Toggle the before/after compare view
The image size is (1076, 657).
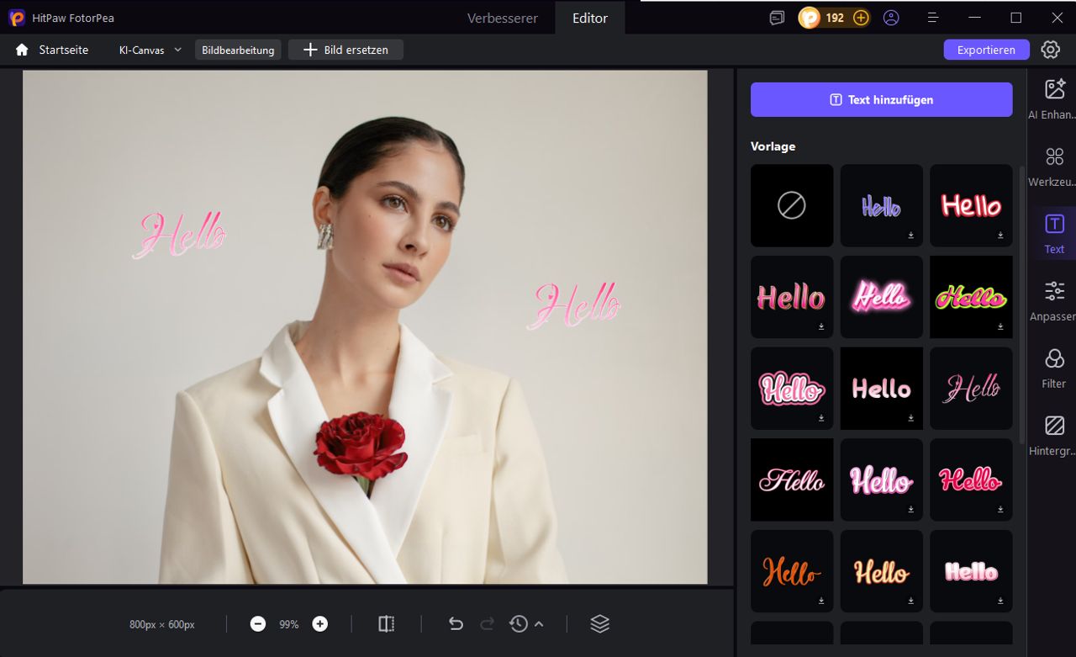[387, 624]
